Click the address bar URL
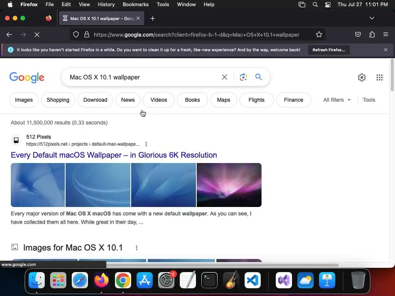The height and width of the screenshot is (296, 395). [x=196, y=35]
